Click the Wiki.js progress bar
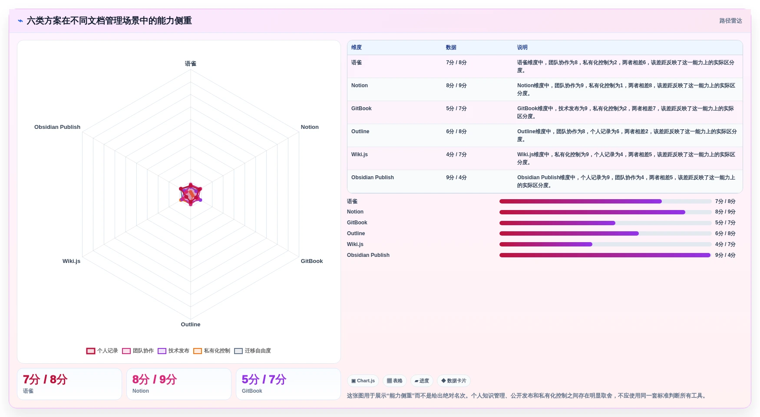Screen dimensions: 760x417 coord(605,244)
